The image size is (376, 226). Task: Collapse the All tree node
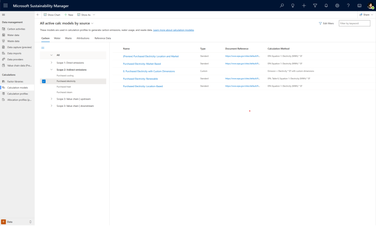pos(51,55)
